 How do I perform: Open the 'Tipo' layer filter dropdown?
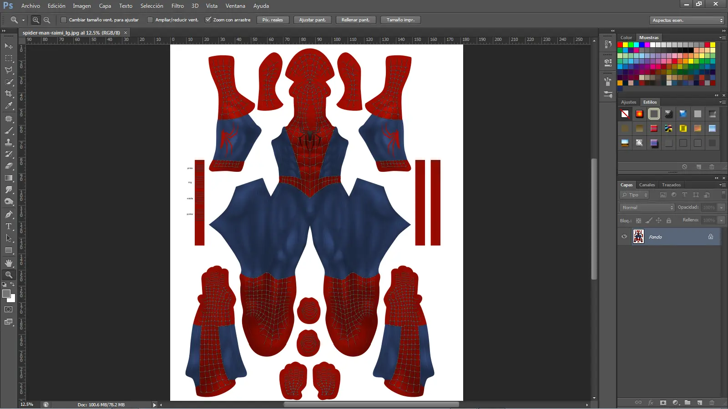coord(634,195)
